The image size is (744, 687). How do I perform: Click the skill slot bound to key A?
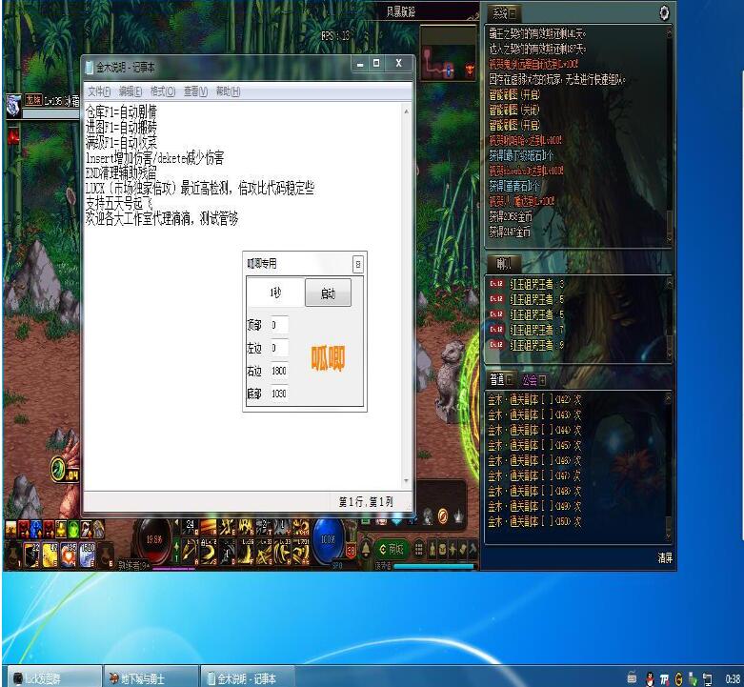[190, 553]
